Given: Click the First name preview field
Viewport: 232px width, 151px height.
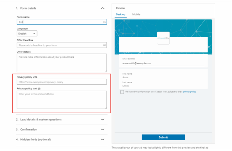Looking at the screenshot, I should pyautogui.click(x=163, y=77).
